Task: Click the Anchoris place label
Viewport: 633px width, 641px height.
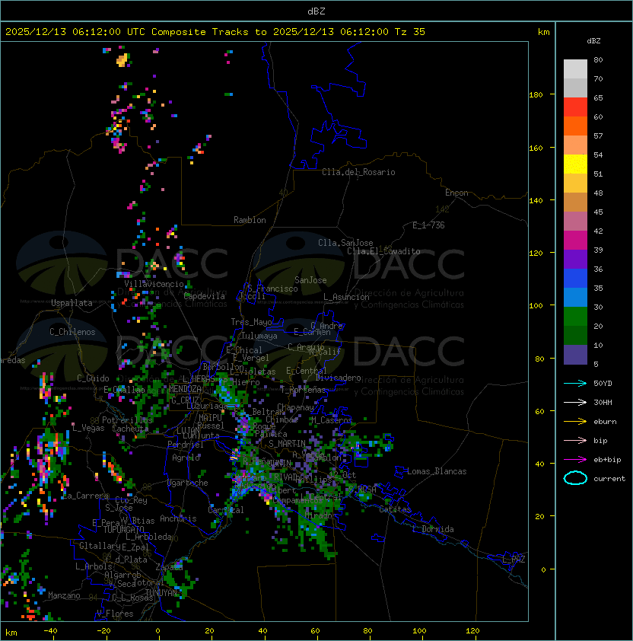Action: coord(178,518)
